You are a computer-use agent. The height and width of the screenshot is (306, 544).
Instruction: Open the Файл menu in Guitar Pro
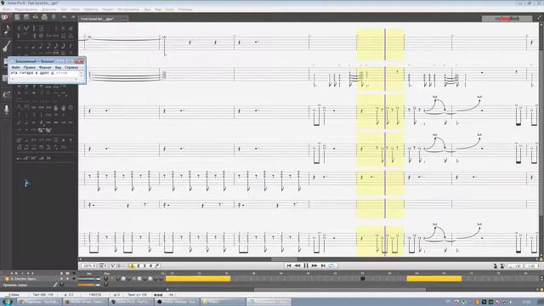pos(6,9)
